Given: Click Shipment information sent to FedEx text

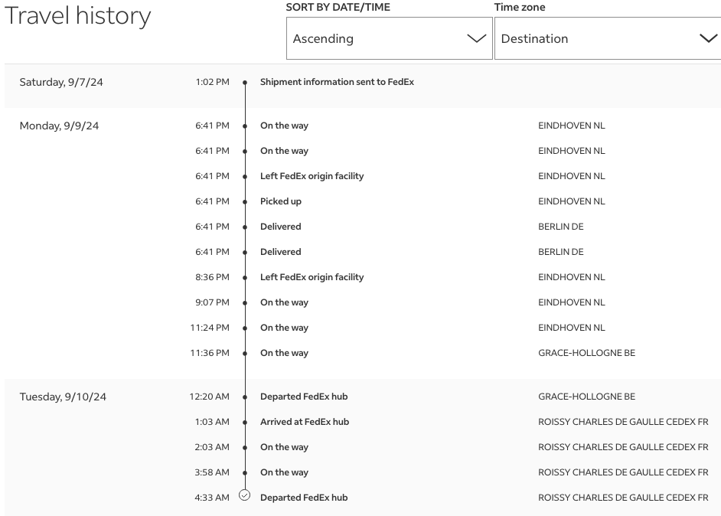Looking at the screenshot, I should pyautogui.click(x=337, y=82).
